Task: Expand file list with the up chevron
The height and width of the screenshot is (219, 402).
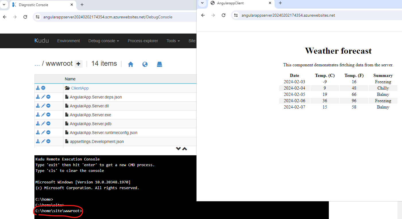Action: pos(185,149)
